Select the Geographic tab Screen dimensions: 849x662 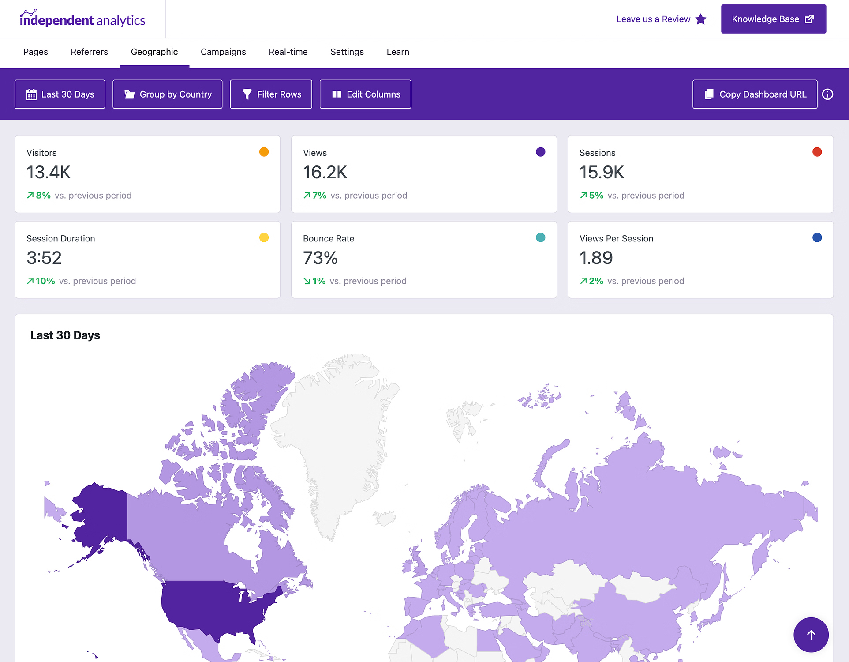click(154, 52)
